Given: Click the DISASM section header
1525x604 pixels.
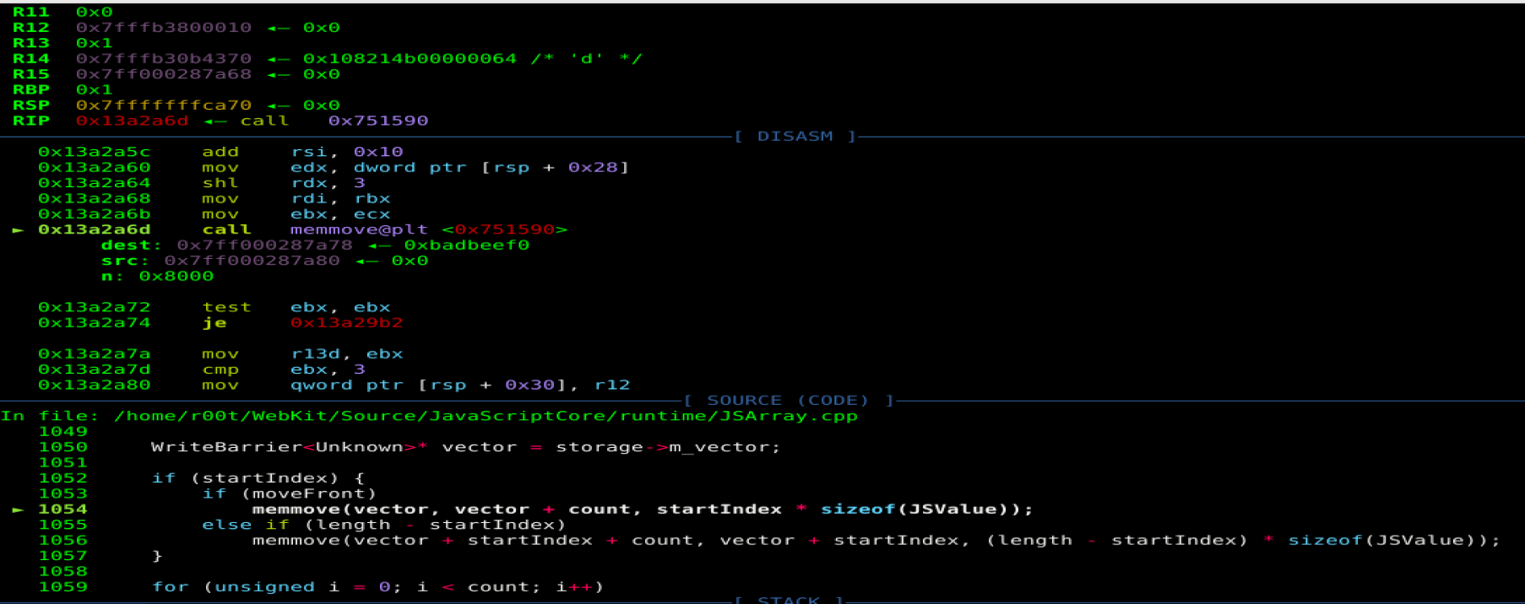Looking at the screenshot, I should tap(795, 137).
